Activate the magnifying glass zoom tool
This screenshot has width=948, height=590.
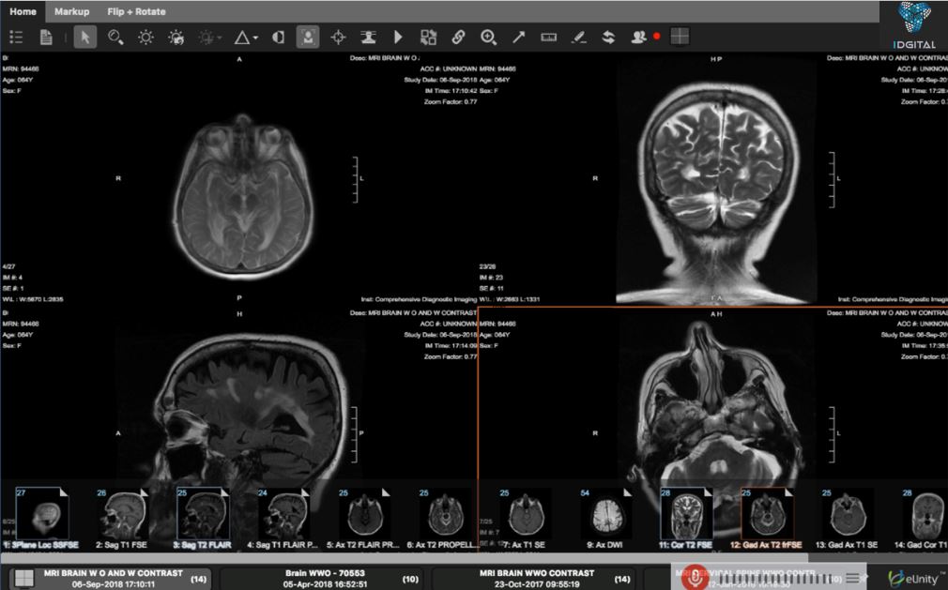click(115, 38)
